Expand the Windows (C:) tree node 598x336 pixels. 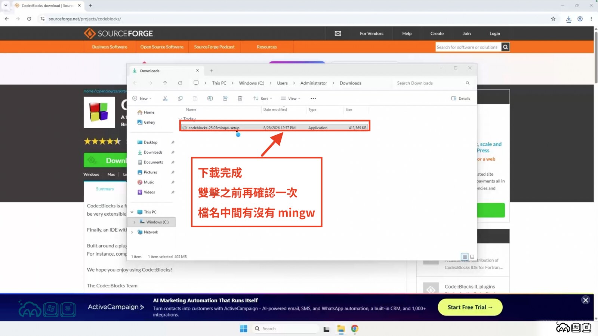tap(134, 222)
